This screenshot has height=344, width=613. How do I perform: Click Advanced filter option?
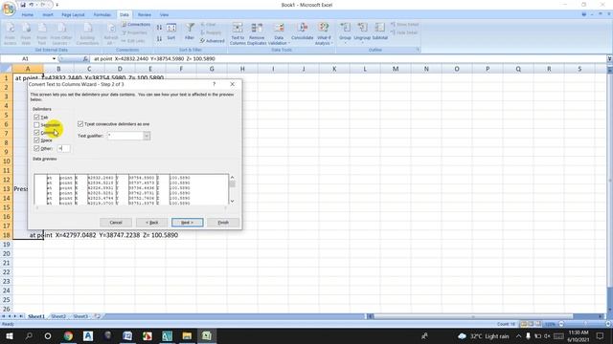(x=213, y=40)
